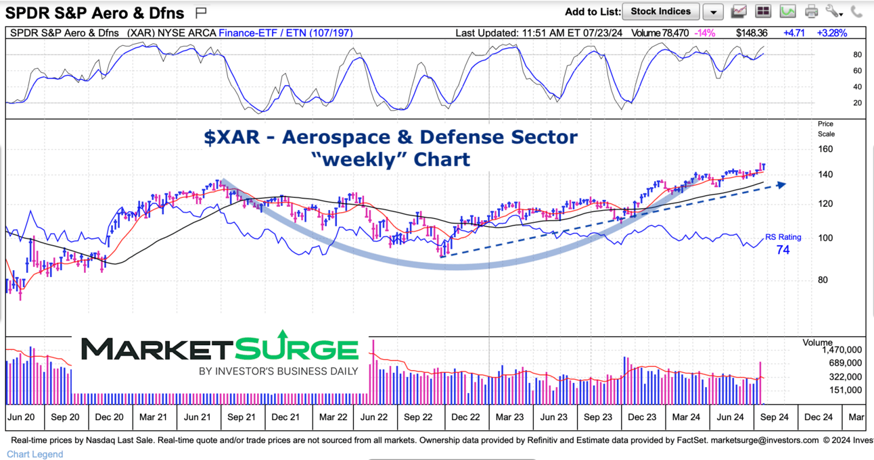This screenshot has width=874, height=460.
Task: Click the 140 price scale label
Action: [x=827, y=175]
